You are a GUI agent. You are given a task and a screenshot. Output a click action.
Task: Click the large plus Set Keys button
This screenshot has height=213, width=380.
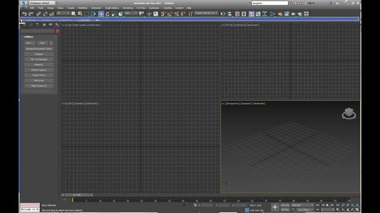(x=275, y=207)
